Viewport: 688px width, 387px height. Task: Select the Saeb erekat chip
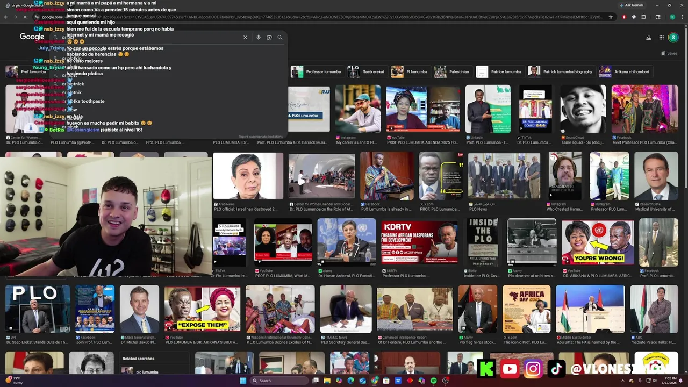pos(366,71)
